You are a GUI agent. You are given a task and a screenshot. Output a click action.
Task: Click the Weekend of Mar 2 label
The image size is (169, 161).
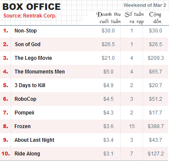pos(145,5)
